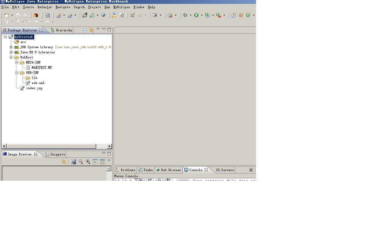
Task: Open Image Preview view menu triangle
Action: pyautogui.click(x=109, y=160)
